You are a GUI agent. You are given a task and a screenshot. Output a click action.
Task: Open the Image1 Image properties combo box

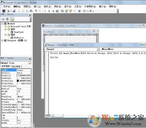click(16, 63)
